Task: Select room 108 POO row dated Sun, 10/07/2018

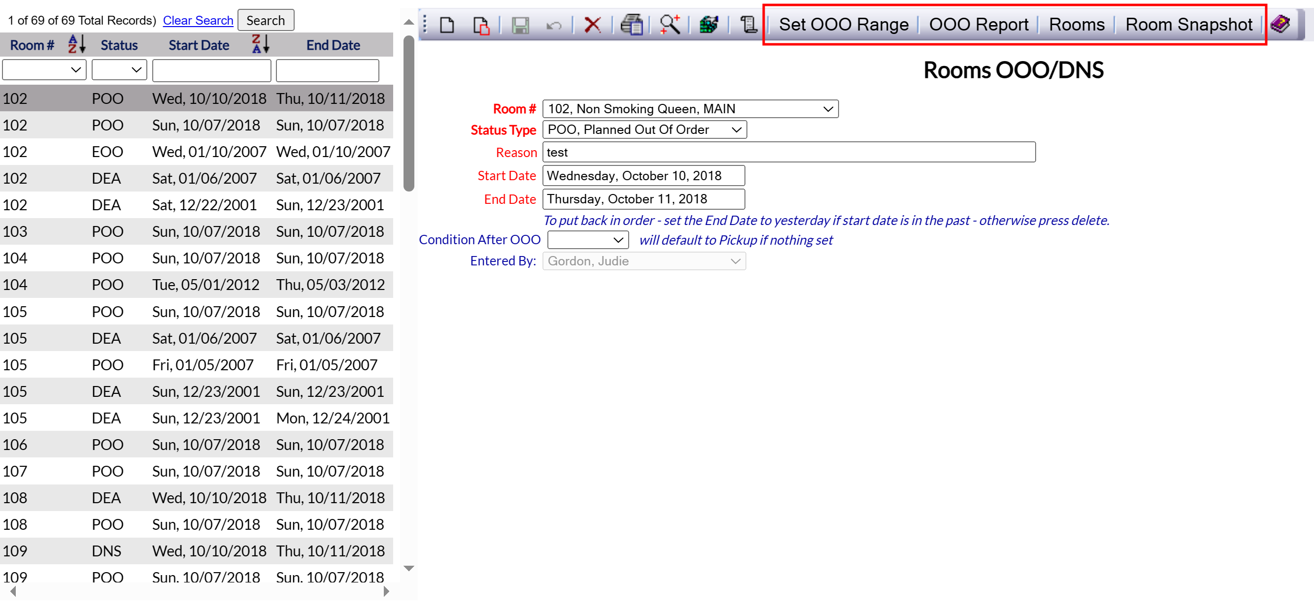Action: tap(197, 524)
